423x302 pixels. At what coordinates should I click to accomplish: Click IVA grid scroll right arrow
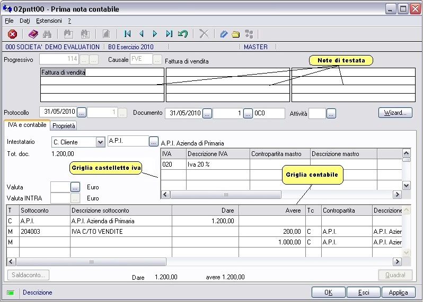click(x=397, y=194)
